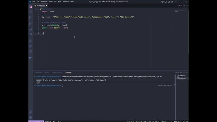Click the SOURCE output line in terminal
Image resolution: width=217 pixels, height=122 pixels.
(x=71, y=80)
